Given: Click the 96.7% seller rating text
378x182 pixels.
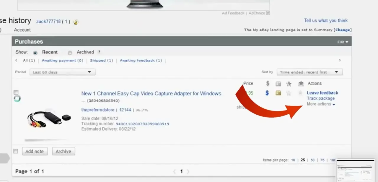Looking at the screenshot, I should [142, 110].
